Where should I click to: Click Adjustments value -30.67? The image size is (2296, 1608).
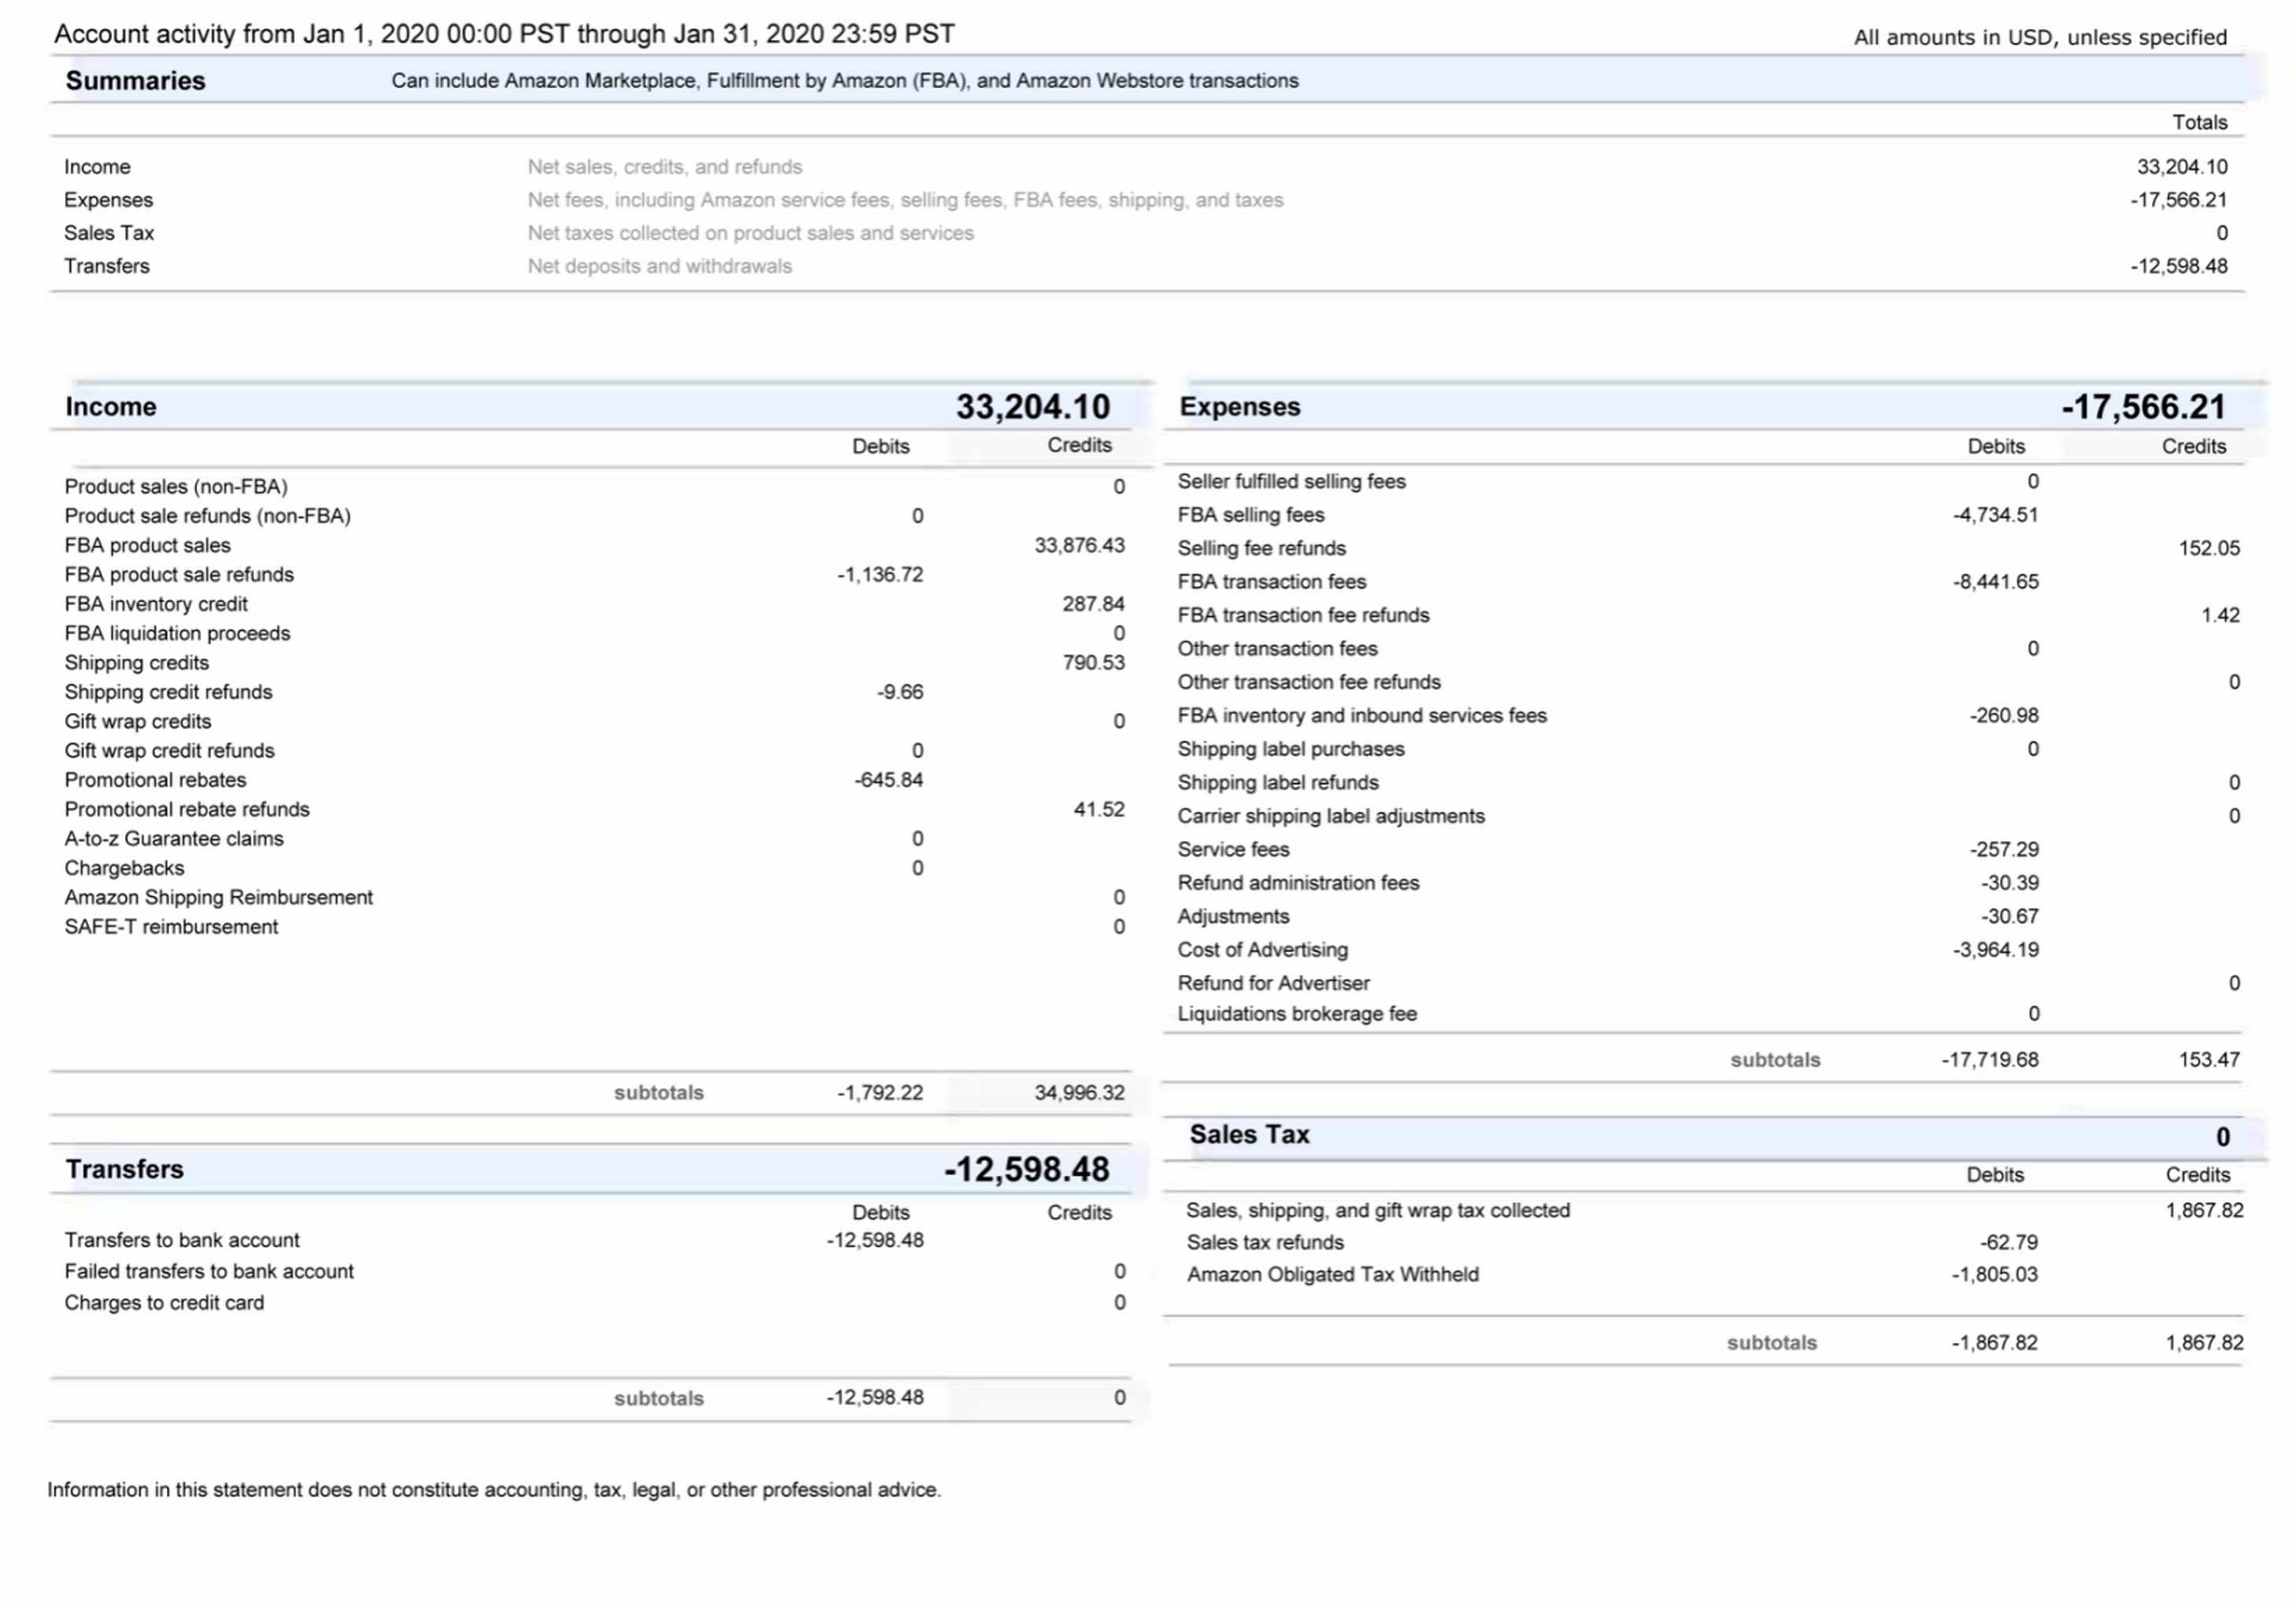point(2009,917)
